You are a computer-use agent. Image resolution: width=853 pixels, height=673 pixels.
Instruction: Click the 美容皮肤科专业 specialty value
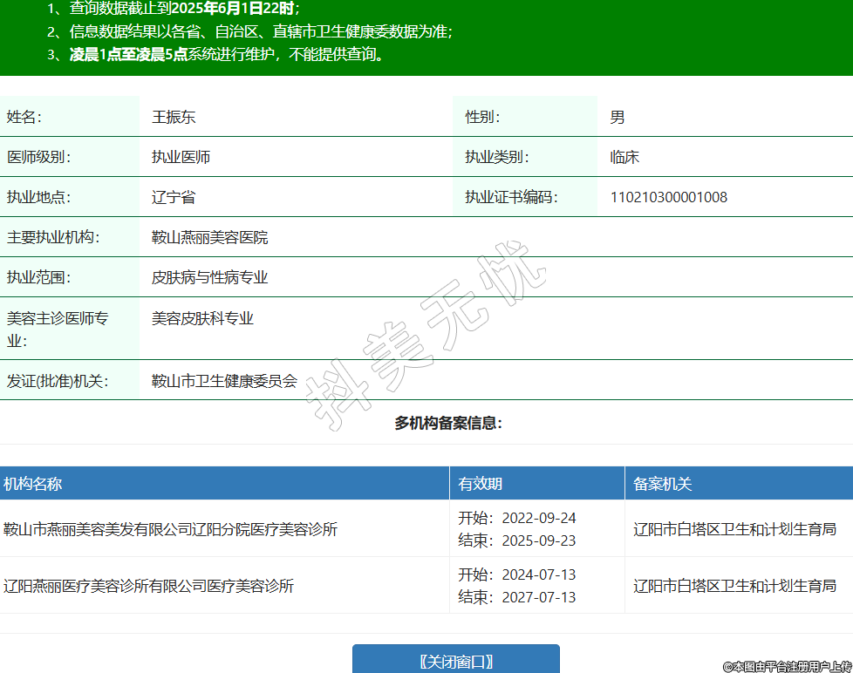click(x=202, y=318)
